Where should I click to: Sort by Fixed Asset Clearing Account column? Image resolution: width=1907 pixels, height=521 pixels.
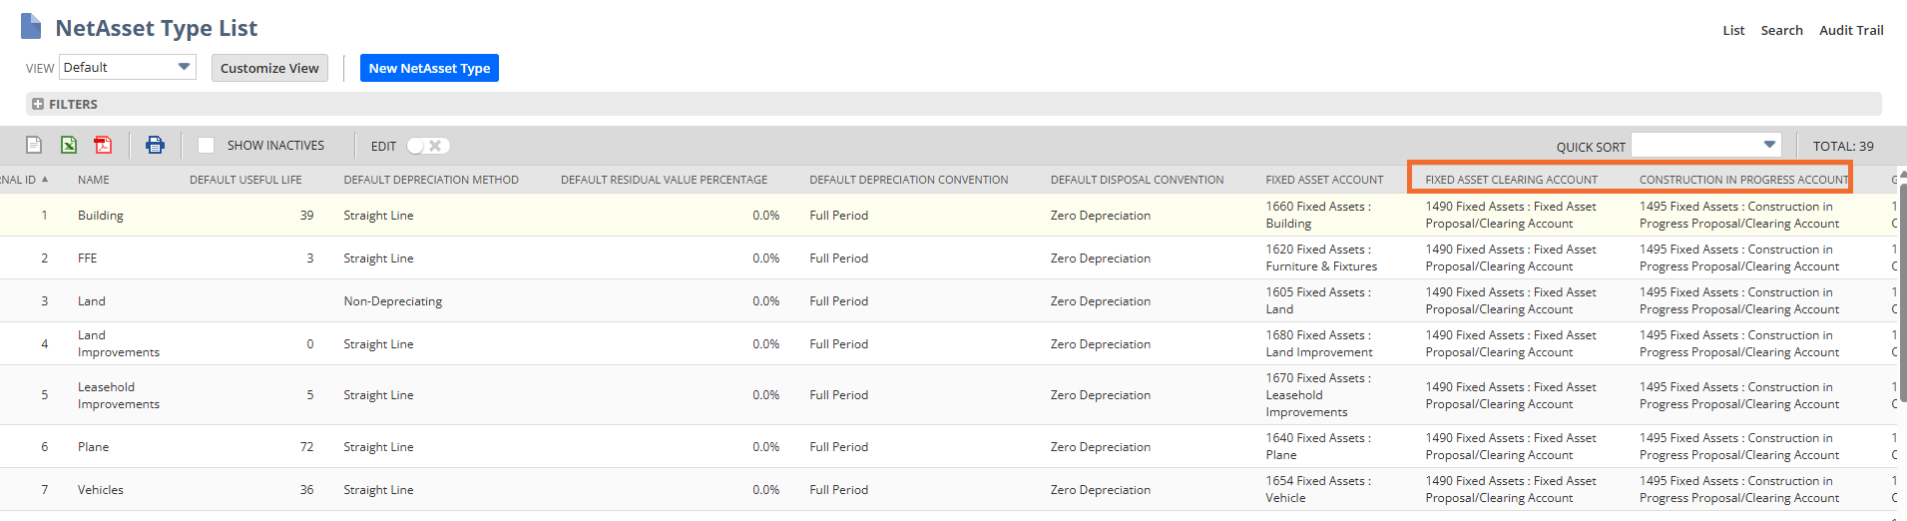click(1511, 180)
